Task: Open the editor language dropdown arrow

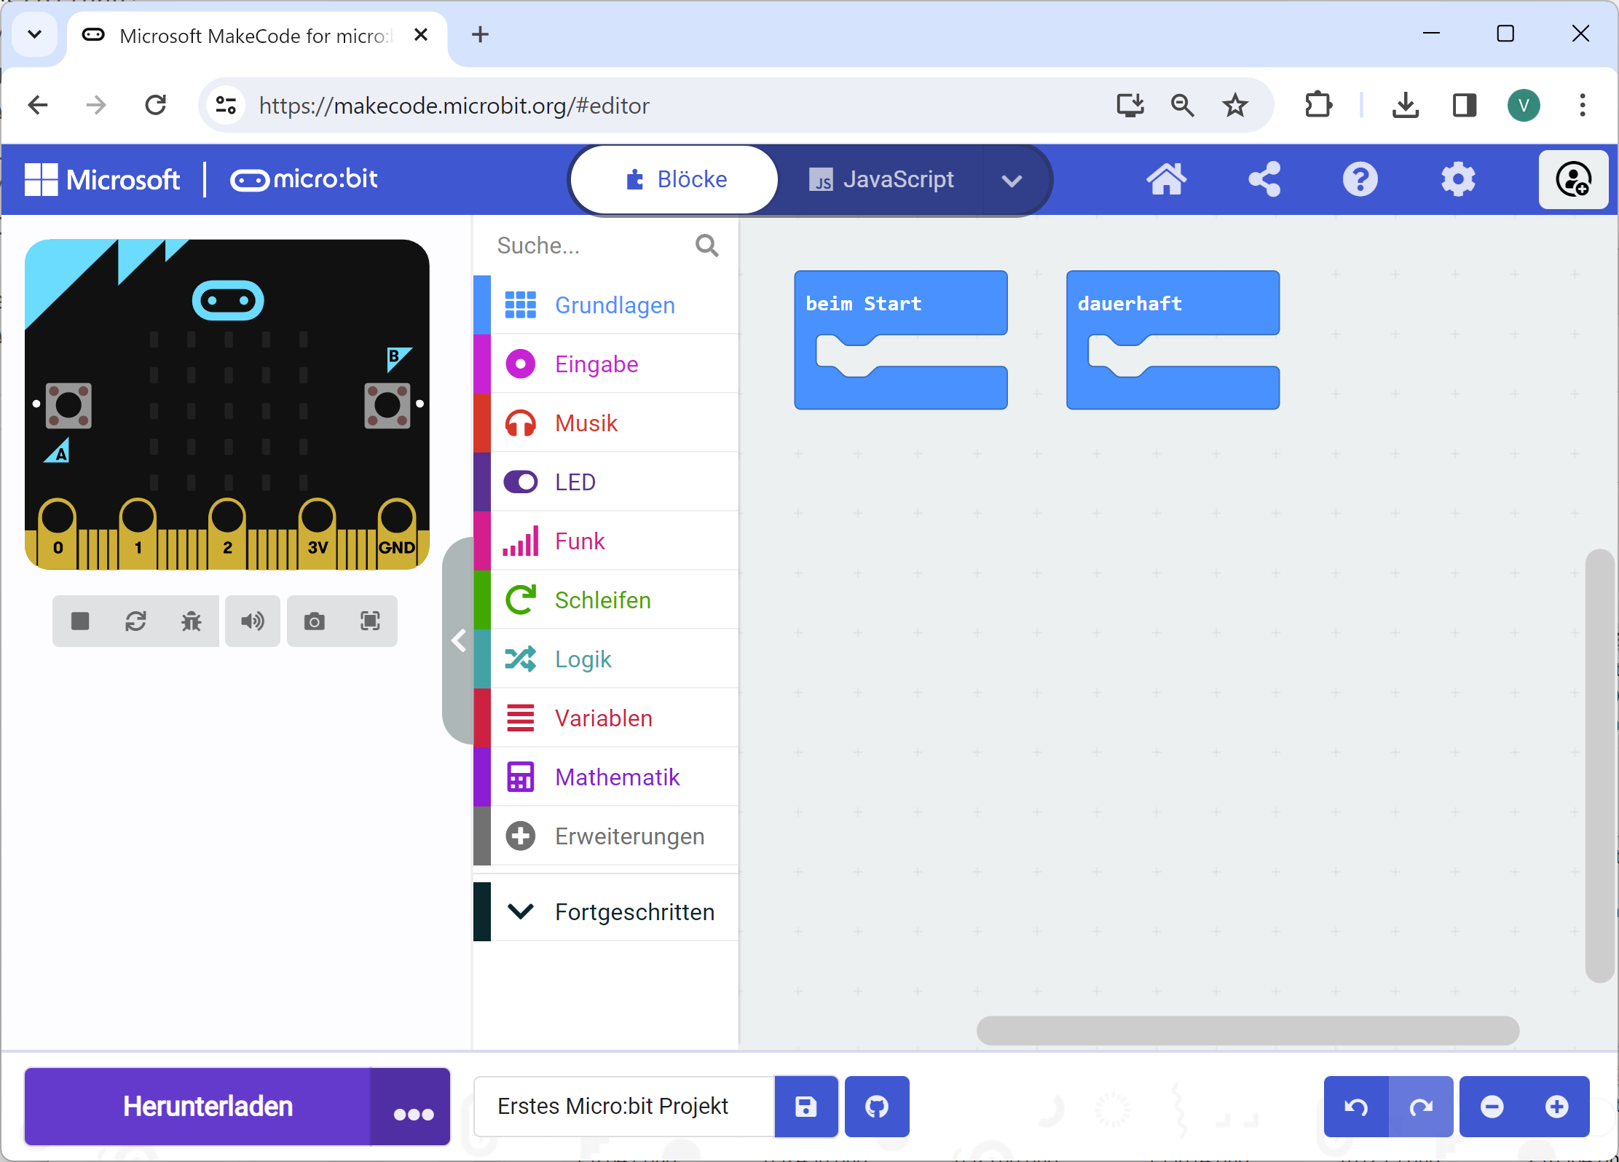Action: coord(1012,180)
